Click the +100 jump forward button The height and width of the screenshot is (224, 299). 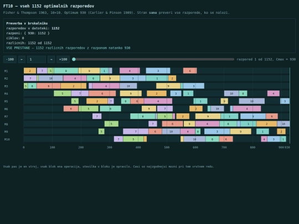tap(63, 59)
